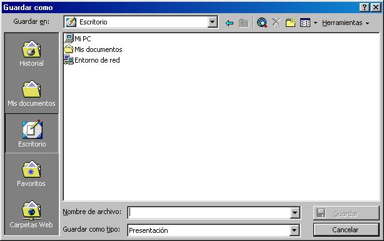Expand the Guardar en dropdown
Viewport: 384px width, 241px height.
pyautogui.click(x=213, y=22)
